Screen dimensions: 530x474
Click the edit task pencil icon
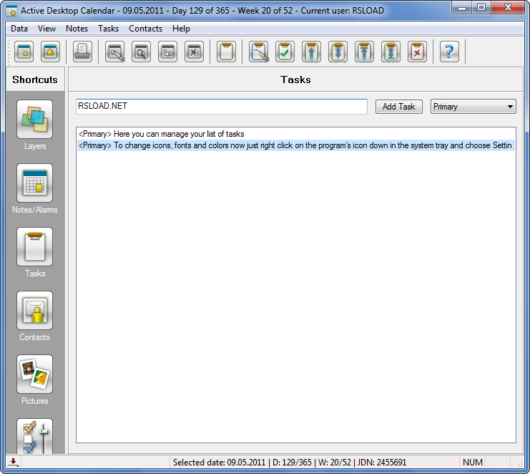pyautogui.click(x=259, y=52)
